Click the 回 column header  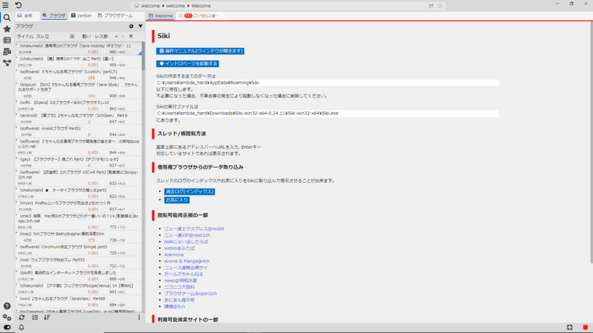pyautogui.click(x=72, y=36)
